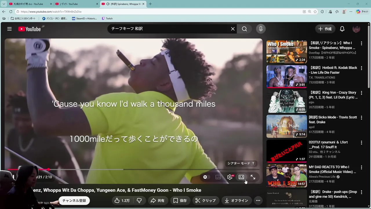Click the red progress bar scrubber handle
Screen dimensions: 371x209
coord(48,169)
